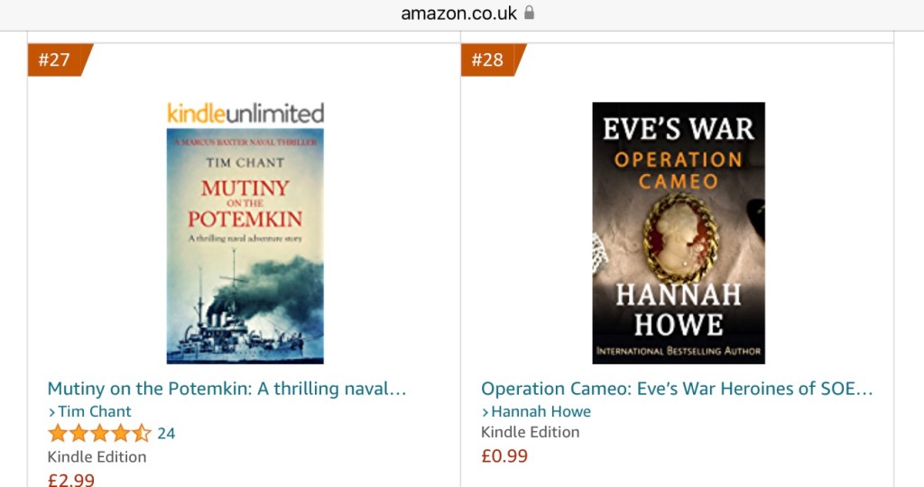Screen dimensions: 924x487
Task: Click the padlock icon beside amazon.co.uk
Action: point(529,13)
